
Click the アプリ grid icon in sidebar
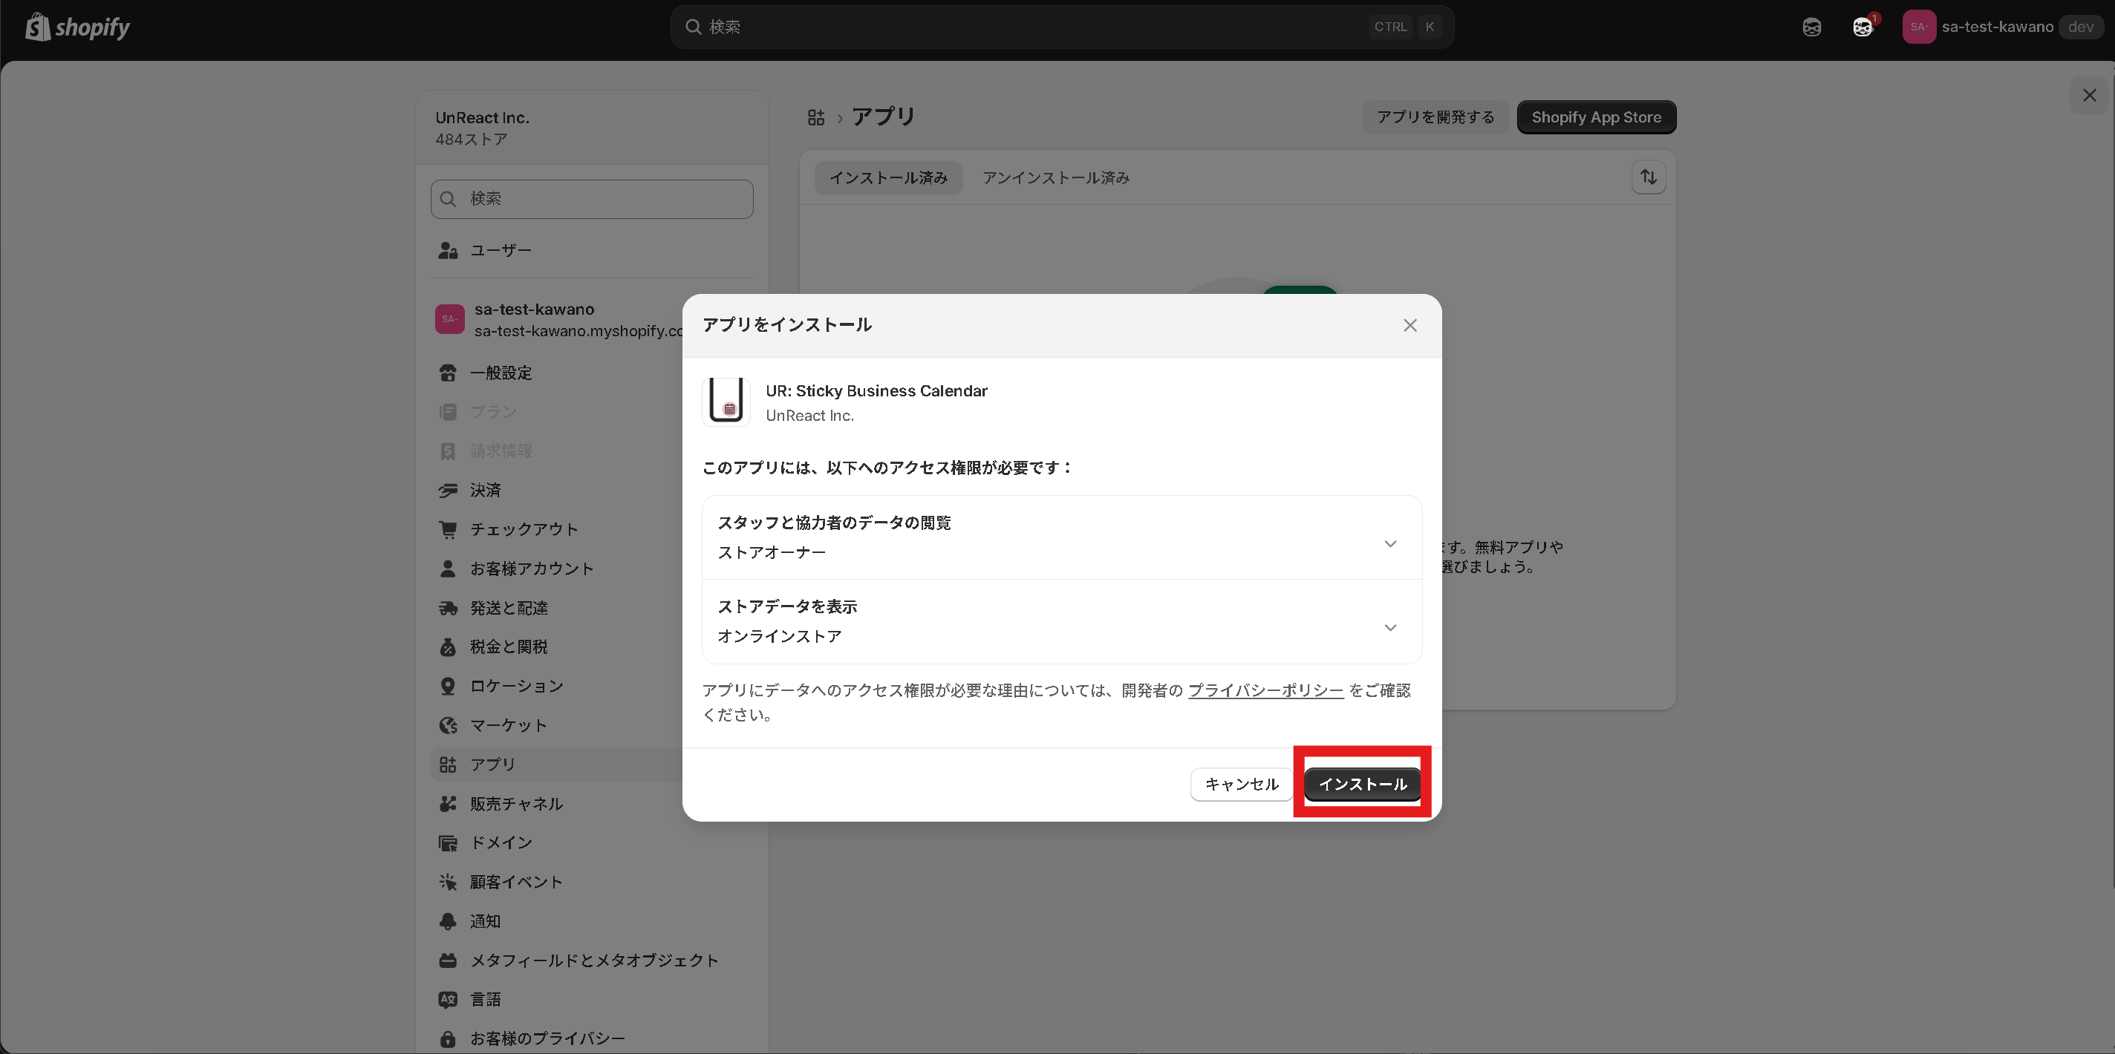tap(448, 765)
